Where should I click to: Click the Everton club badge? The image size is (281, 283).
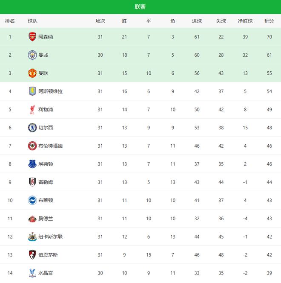coord(32,164)
